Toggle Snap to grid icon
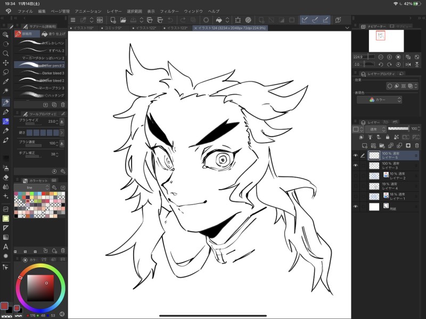 [325, 20]
